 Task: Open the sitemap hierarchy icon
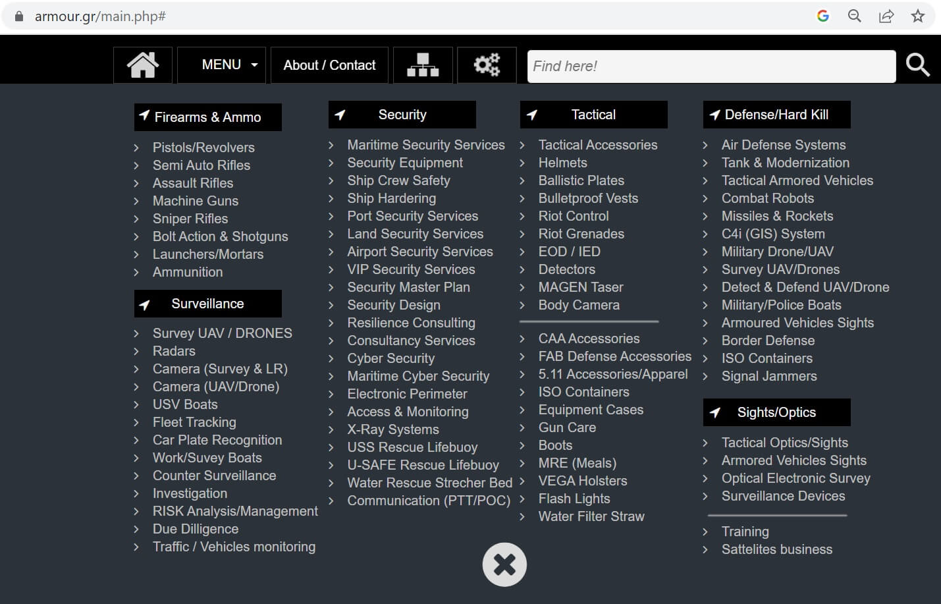[x=423, y=65]
